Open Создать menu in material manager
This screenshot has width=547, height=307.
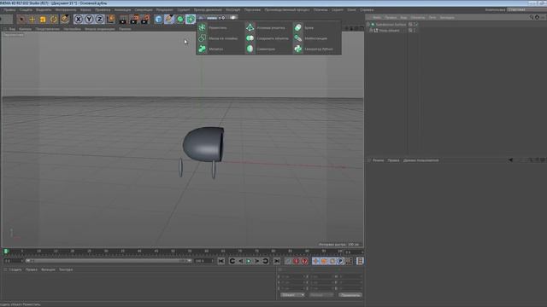[15, 269]
